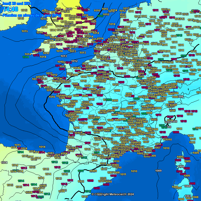
Task: Click the 1006 label in Normandy
Action: (90, 76)
